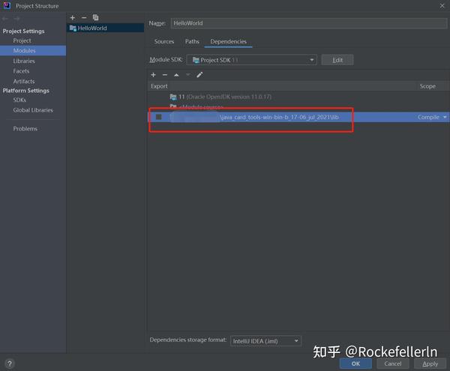
Task: Open the Module SDK dropdown
Action: [x=252, y=60]
